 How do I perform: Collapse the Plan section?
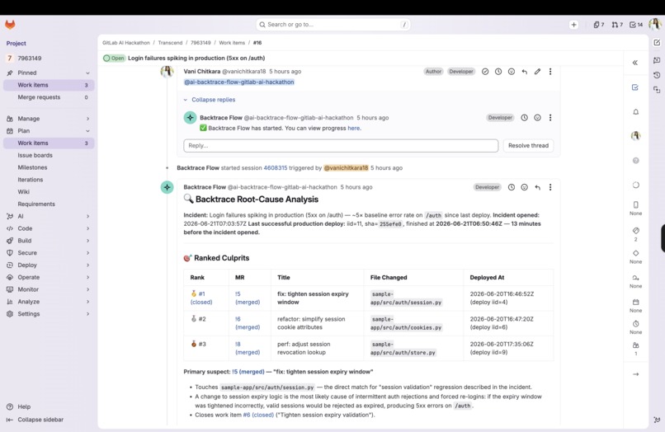49,131
